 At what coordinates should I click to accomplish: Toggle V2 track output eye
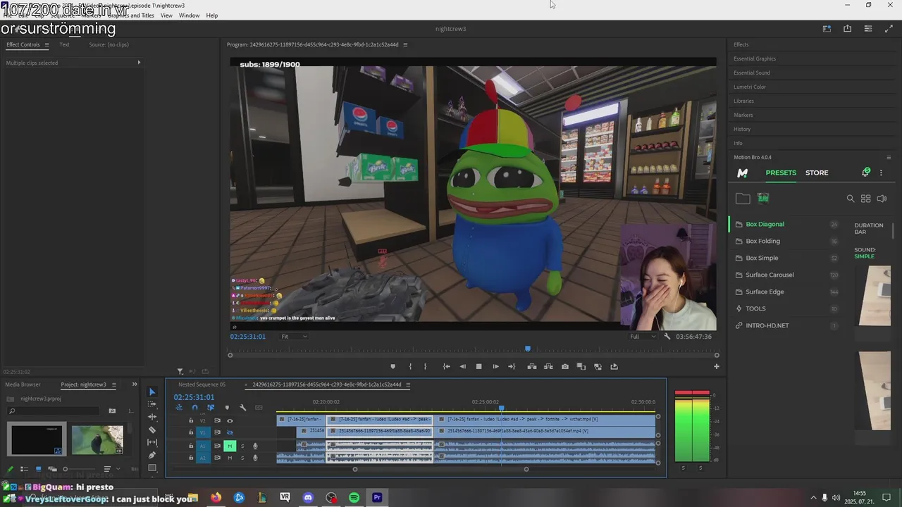(x=230, y=420)
